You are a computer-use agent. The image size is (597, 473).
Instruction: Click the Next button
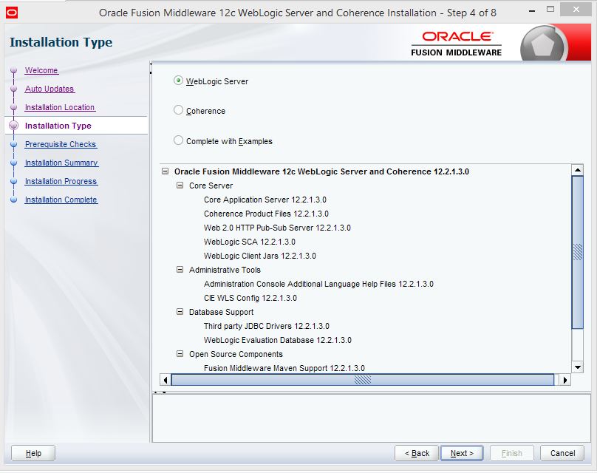point(462,453)
